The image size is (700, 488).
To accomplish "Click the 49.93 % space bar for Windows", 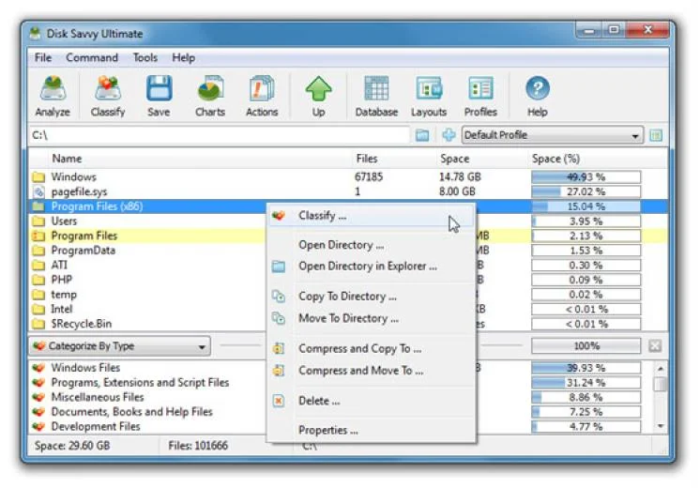I will point(586,177).
